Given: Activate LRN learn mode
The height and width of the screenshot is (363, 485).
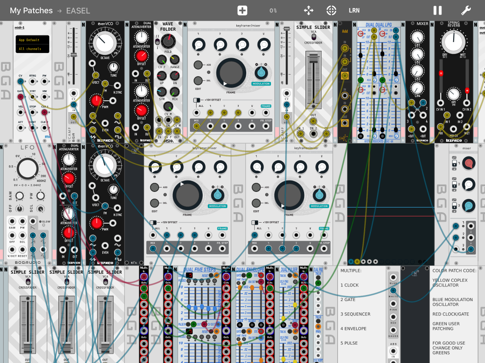Looking at the screenshot, I should coord(354,10).
